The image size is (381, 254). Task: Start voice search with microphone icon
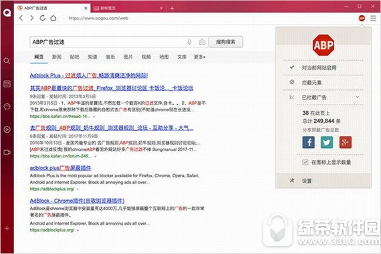tap(189, 42)
